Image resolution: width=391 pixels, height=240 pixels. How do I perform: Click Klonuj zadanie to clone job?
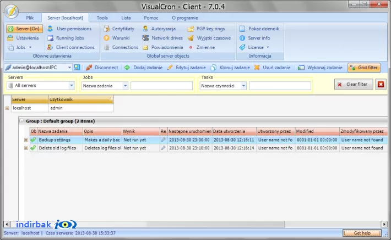pos(230,68)
